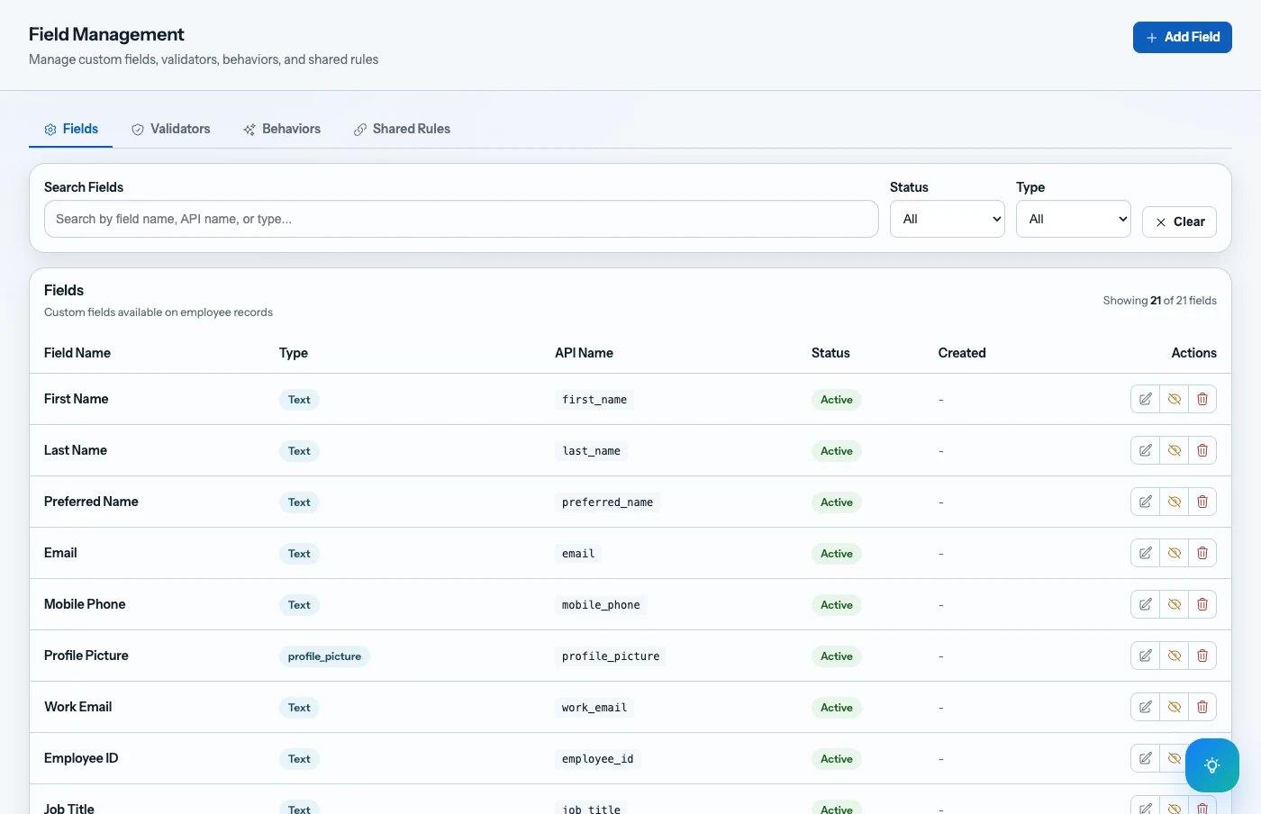Viewport: 1261px width, 814px height.
Task: Click the Active status of Last Name
Action: pyautogui.click(x=837, y=451)
